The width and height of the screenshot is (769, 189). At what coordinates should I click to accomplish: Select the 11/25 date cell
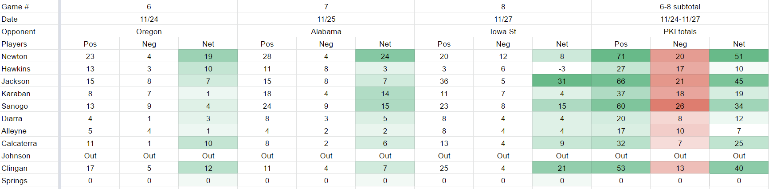[x=326, y=19]
